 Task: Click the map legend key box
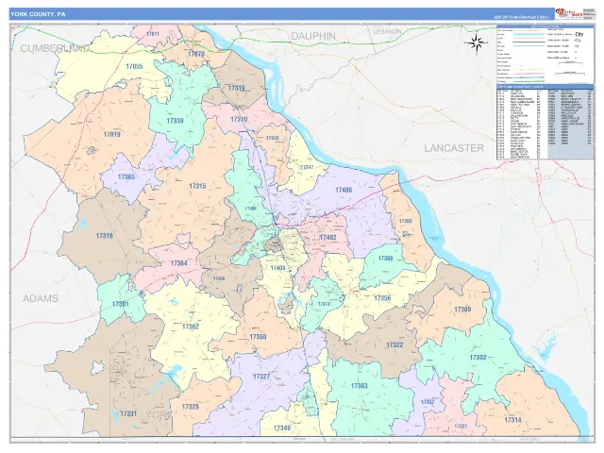click(x=545, y=54)
